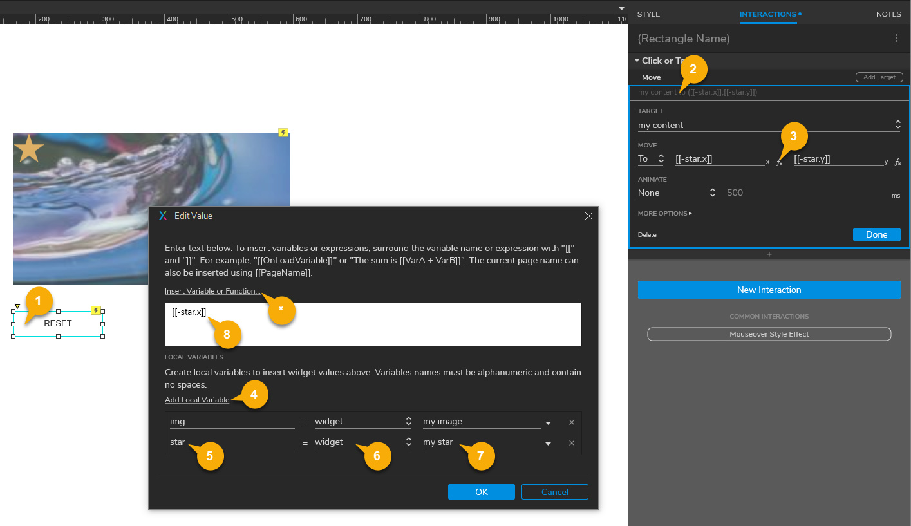Switch to the NOTES tab
This screenshot has width=911, height=526.
click(888, 14)
